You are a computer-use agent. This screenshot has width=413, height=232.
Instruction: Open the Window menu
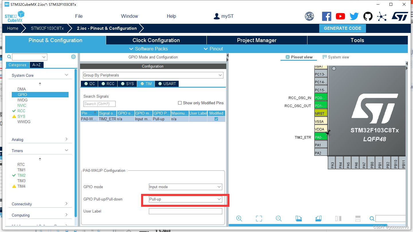[x=129, y=16]
